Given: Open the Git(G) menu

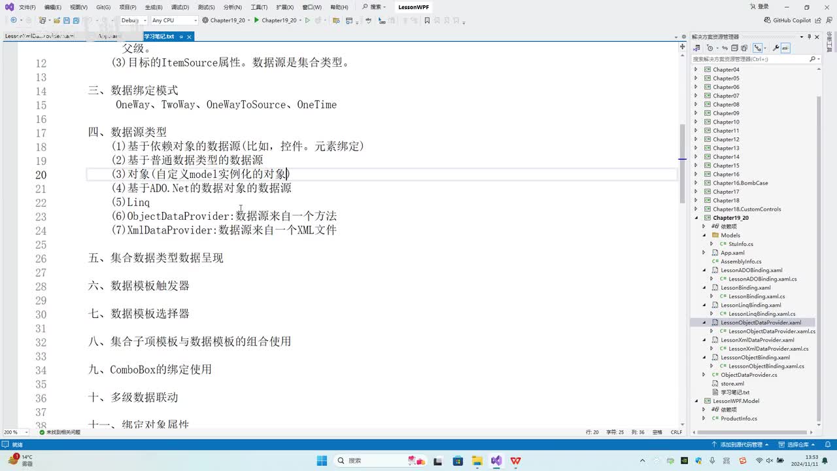Looking at the screenshot, I should tap(103, 7).
